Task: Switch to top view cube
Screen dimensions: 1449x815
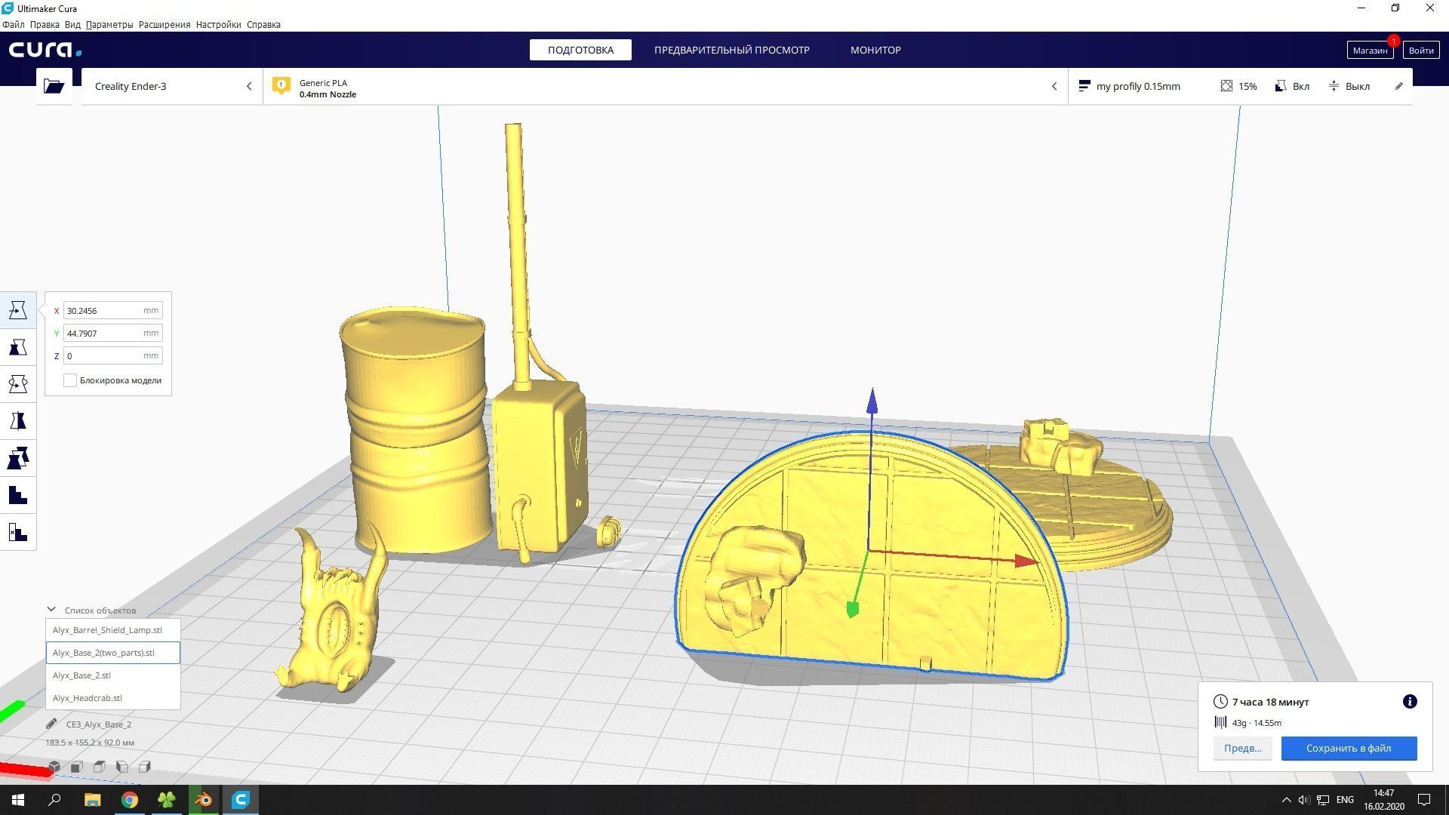Action: pos(99,767)
